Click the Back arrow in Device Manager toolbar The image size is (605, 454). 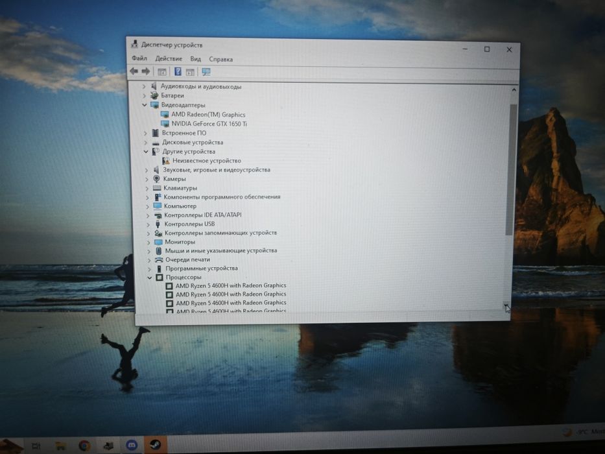(134, 71)
